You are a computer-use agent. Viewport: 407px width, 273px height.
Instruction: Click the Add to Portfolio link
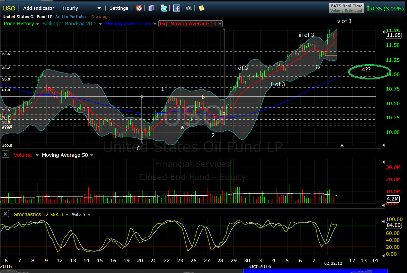pyautogui.click(x=70, y=17)
